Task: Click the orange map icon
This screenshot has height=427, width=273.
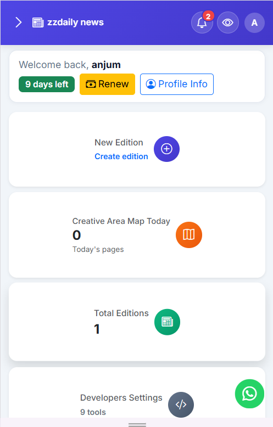Action: (189, 235)
